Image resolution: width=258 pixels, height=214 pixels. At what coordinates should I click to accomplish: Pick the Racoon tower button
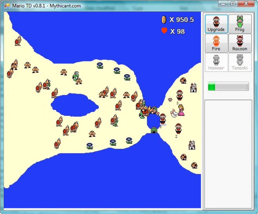(240, 43)
